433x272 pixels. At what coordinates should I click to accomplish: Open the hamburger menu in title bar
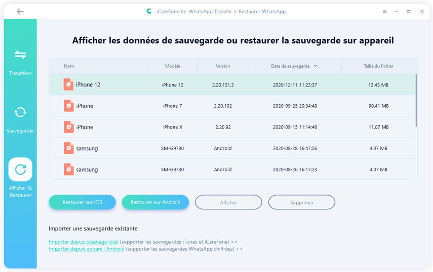pyautogui.click(x=384, y=11)
